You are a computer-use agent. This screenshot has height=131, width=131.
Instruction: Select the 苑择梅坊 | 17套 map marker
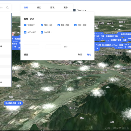coord(112,36)
